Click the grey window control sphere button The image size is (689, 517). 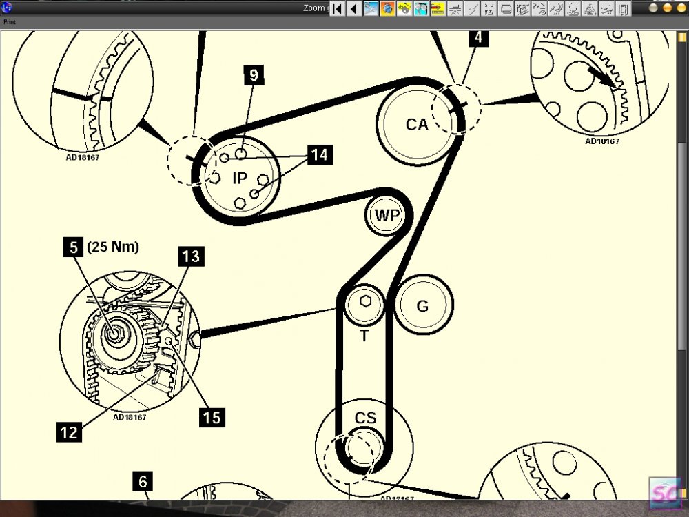tap(653, 8)
